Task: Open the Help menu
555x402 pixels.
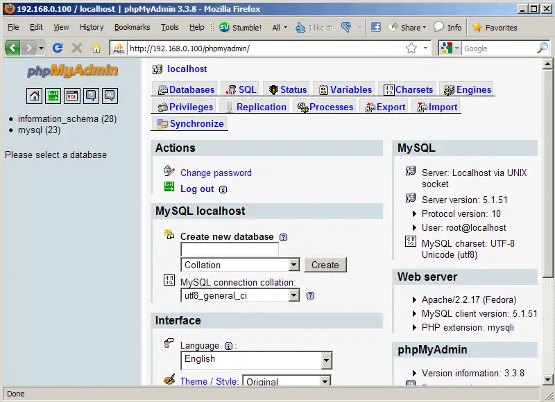Action: [197, 27]
